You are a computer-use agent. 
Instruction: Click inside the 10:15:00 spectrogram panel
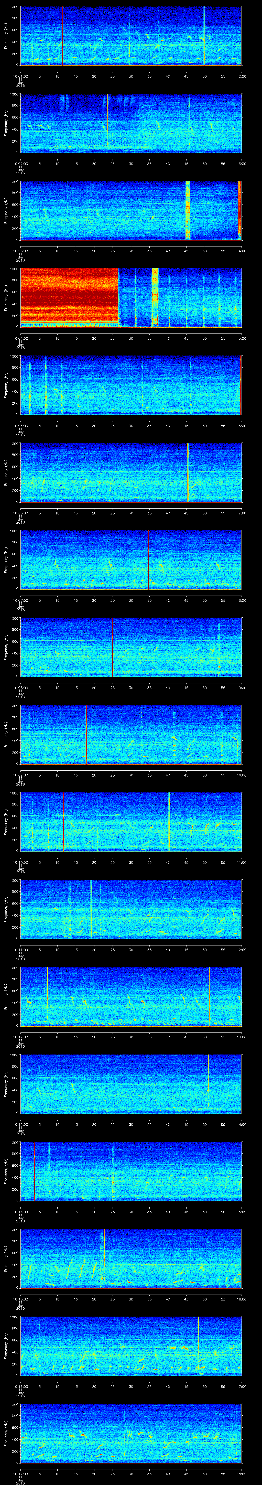click(x=131, y=1258)
